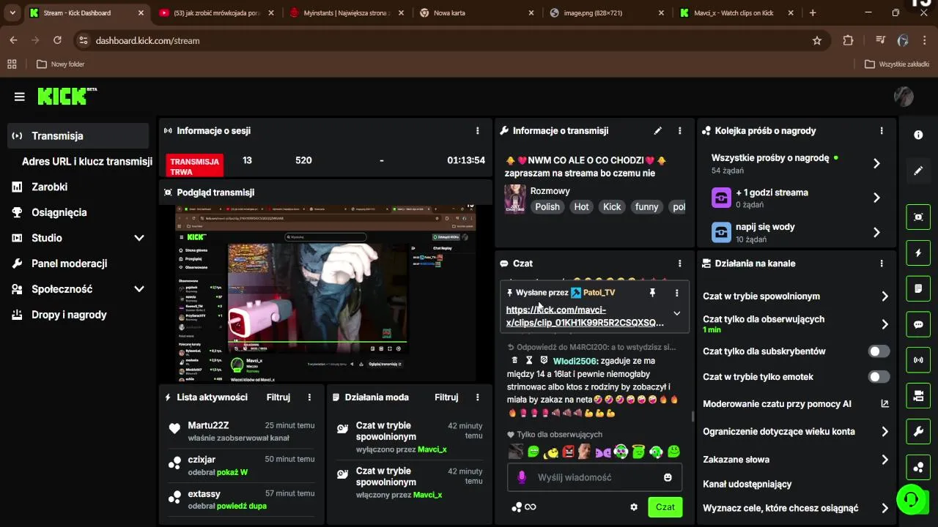938x527 pixels.
Task: Open Zarobki in the sidebar
Action: tap(78, 187)
